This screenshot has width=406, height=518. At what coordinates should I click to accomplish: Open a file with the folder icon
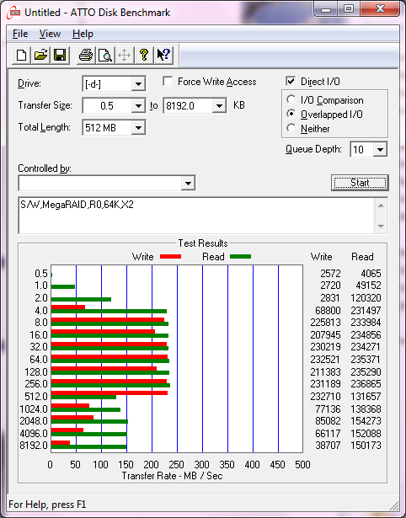click(x=40, y=56)
